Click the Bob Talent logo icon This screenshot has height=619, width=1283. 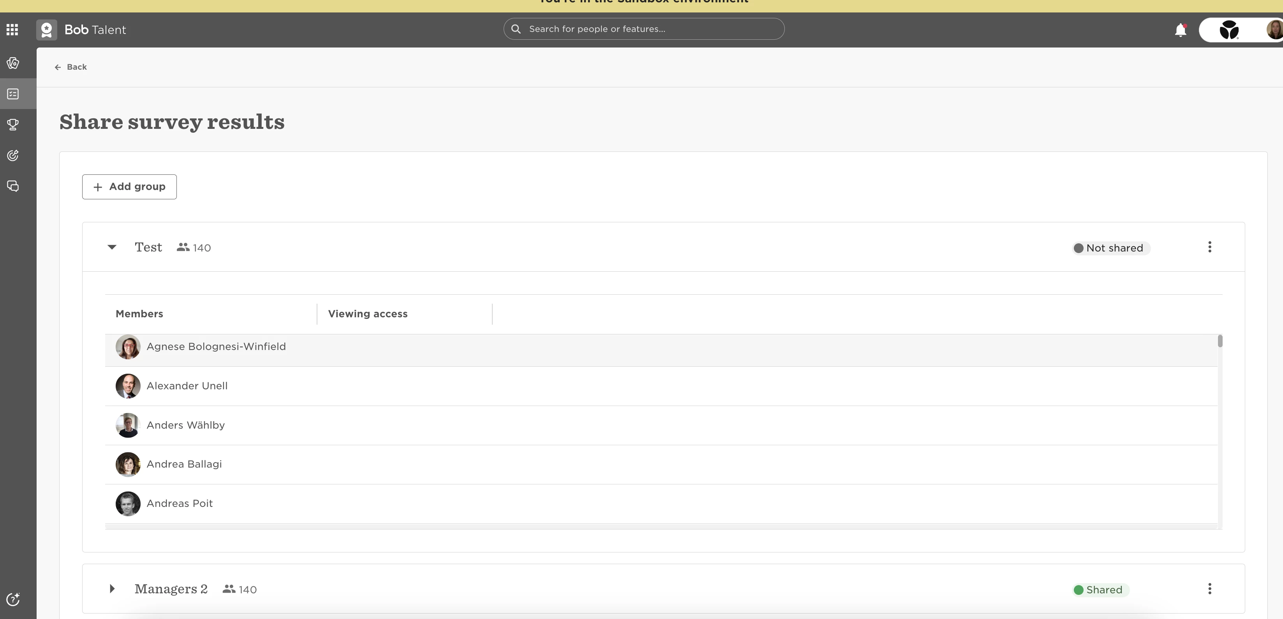[x=46, y=30]
